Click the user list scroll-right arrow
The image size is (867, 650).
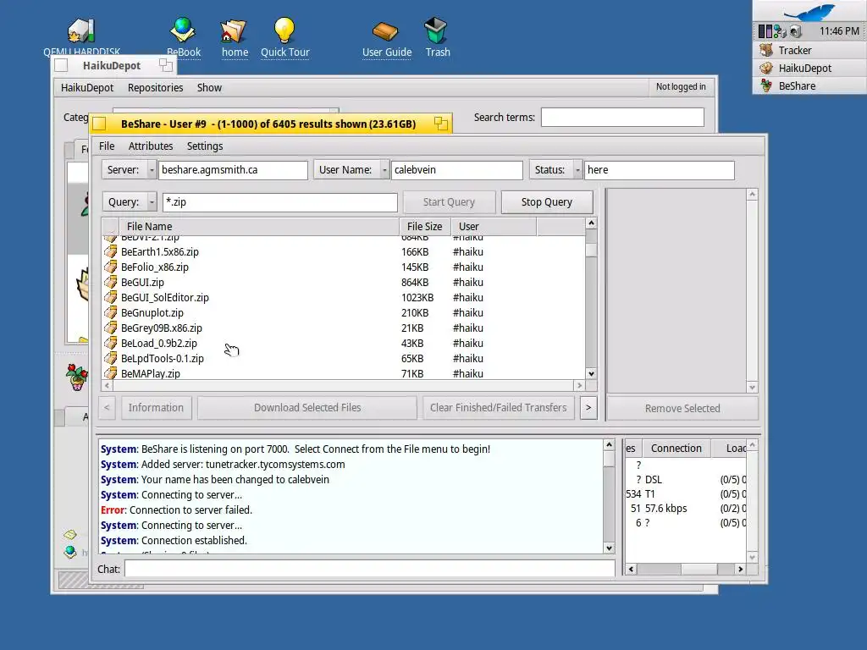(740, 570)
